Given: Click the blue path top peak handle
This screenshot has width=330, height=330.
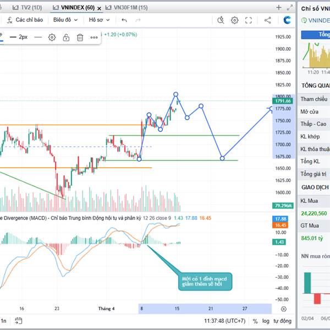Looking at the screenshot, I should 176,94.
